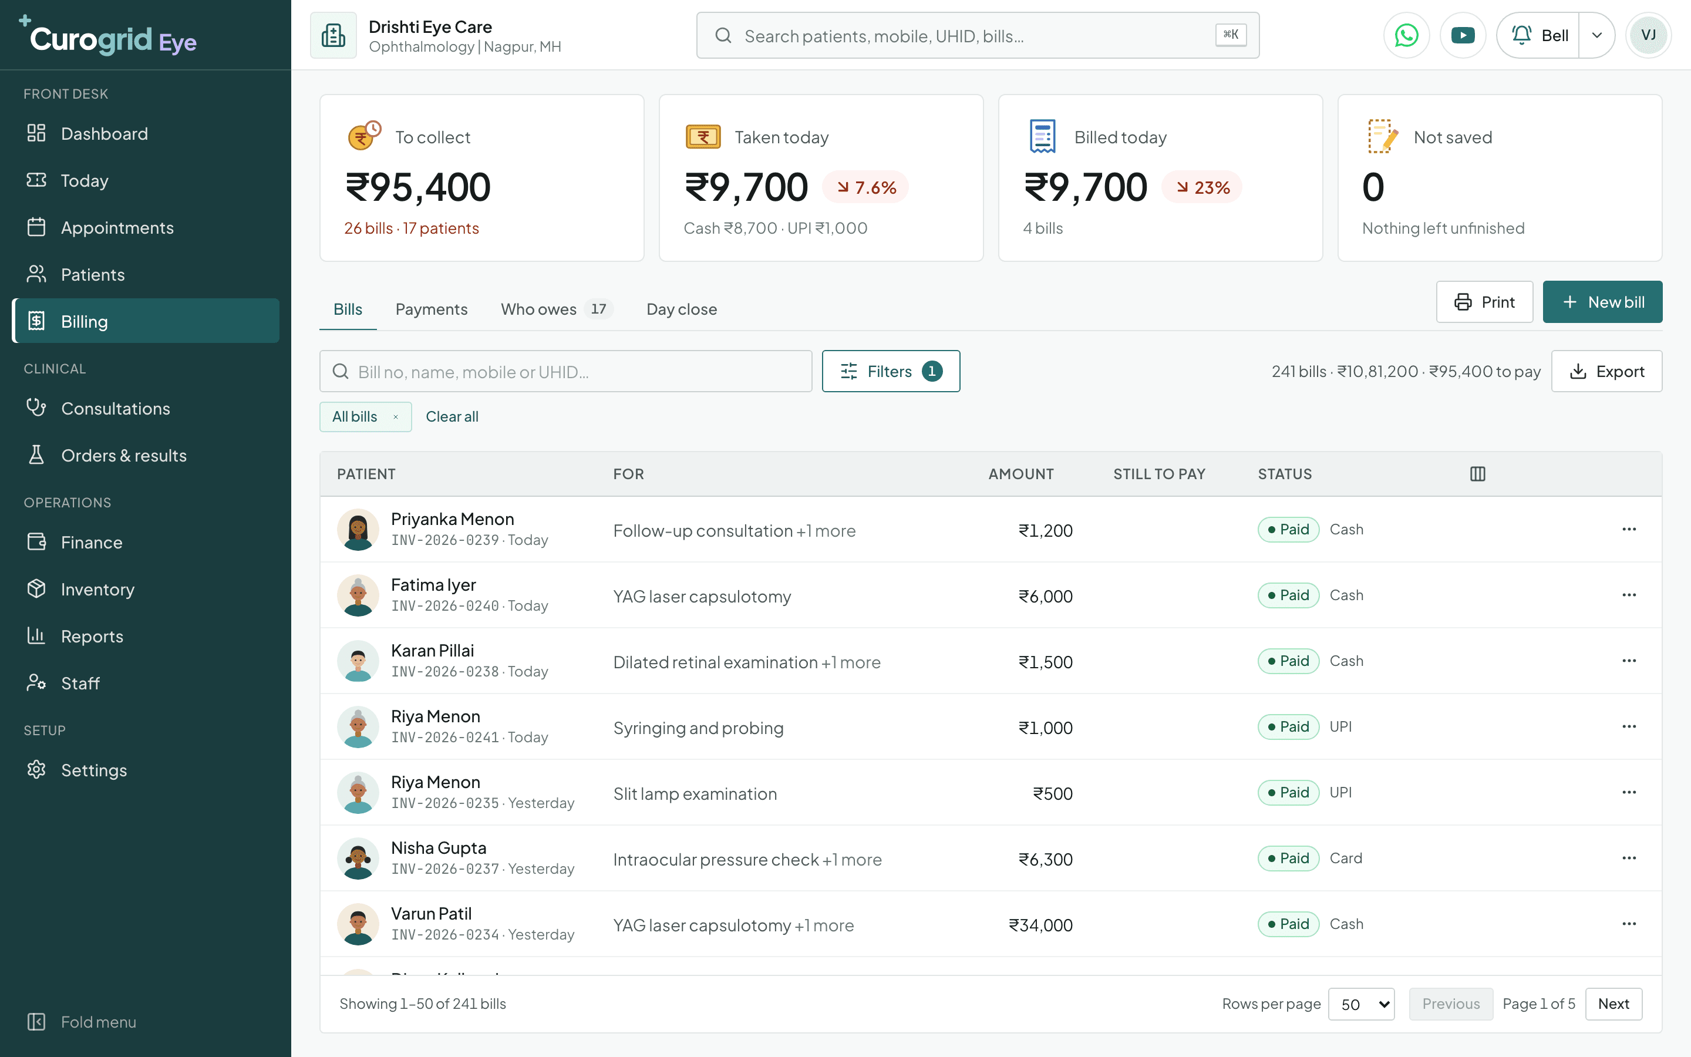Open Rows per page dropdown

[x=1361, y=1004]
